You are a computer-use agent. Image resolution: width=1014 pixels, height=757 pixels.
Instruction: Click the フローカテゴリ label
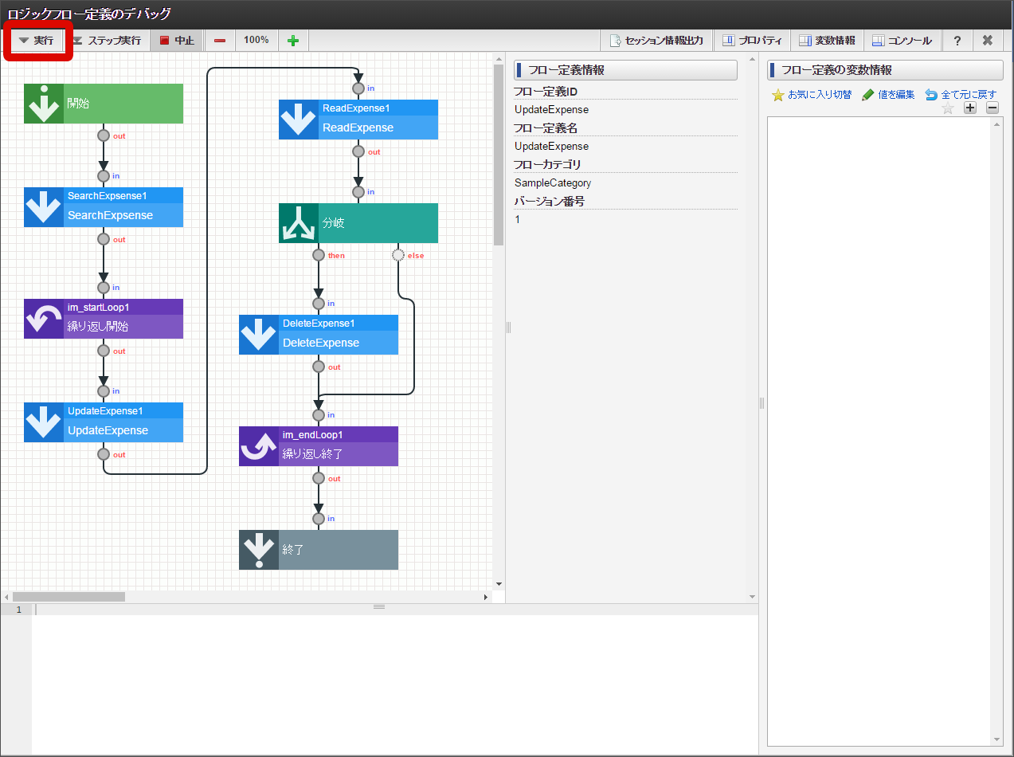(x=547, y=165)
